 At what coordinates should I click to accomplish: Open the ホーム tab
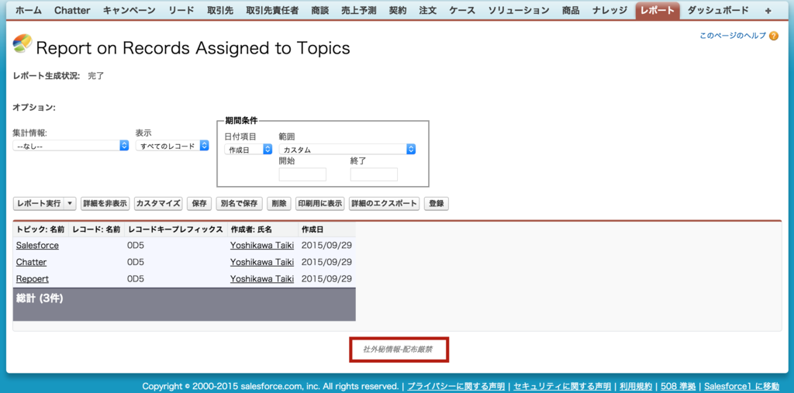click(29, 11)
